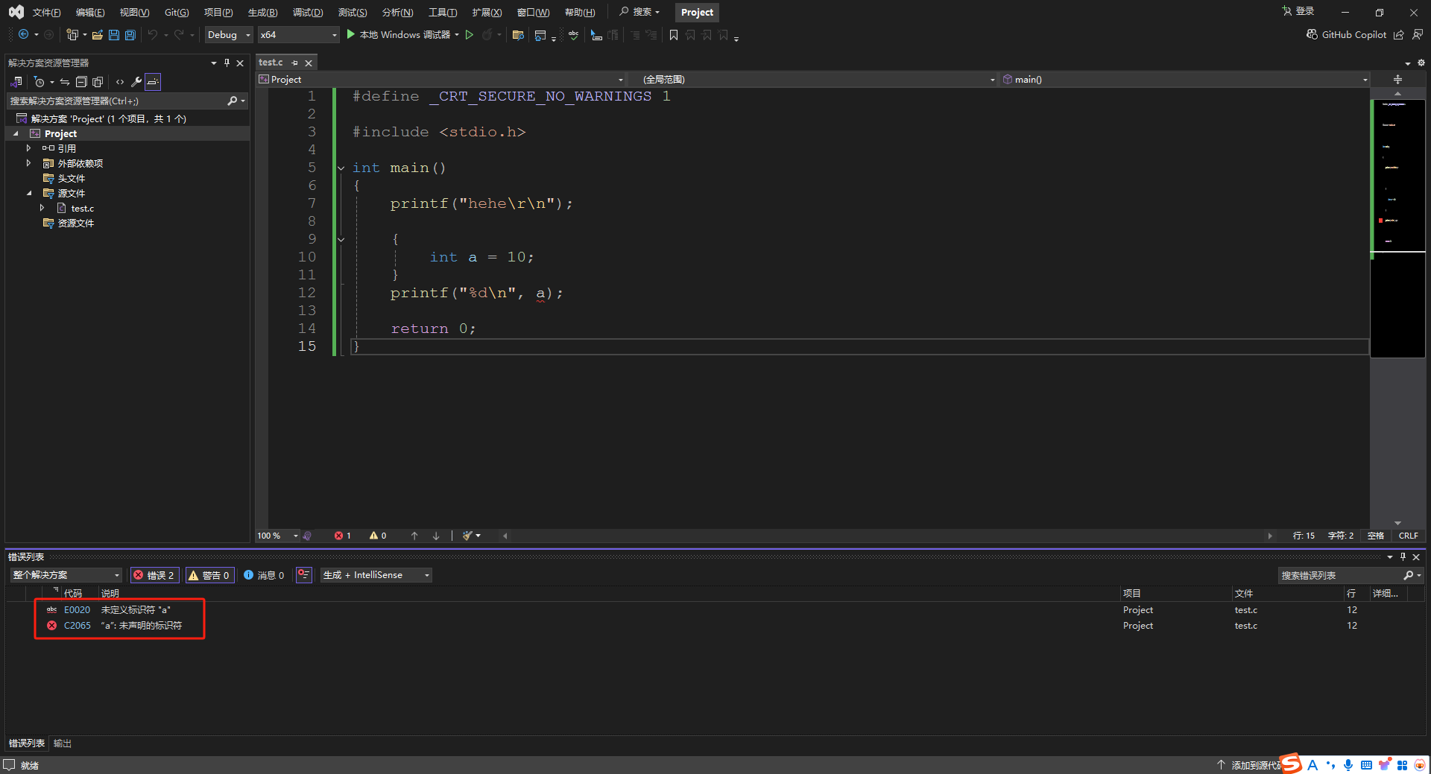Switch to the 输出 tab
Screen dimensions: 1431x774
(63, 743)
